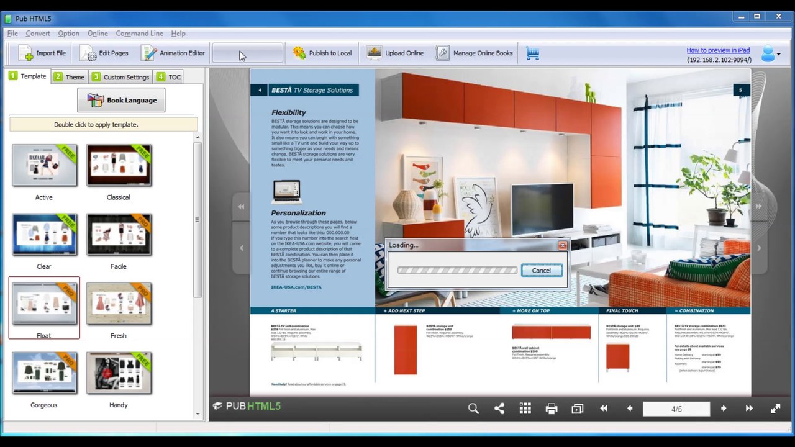Select the Float template thumbnail
The image size is (795, 447).
pyautogui.click(x=44, y=304)
